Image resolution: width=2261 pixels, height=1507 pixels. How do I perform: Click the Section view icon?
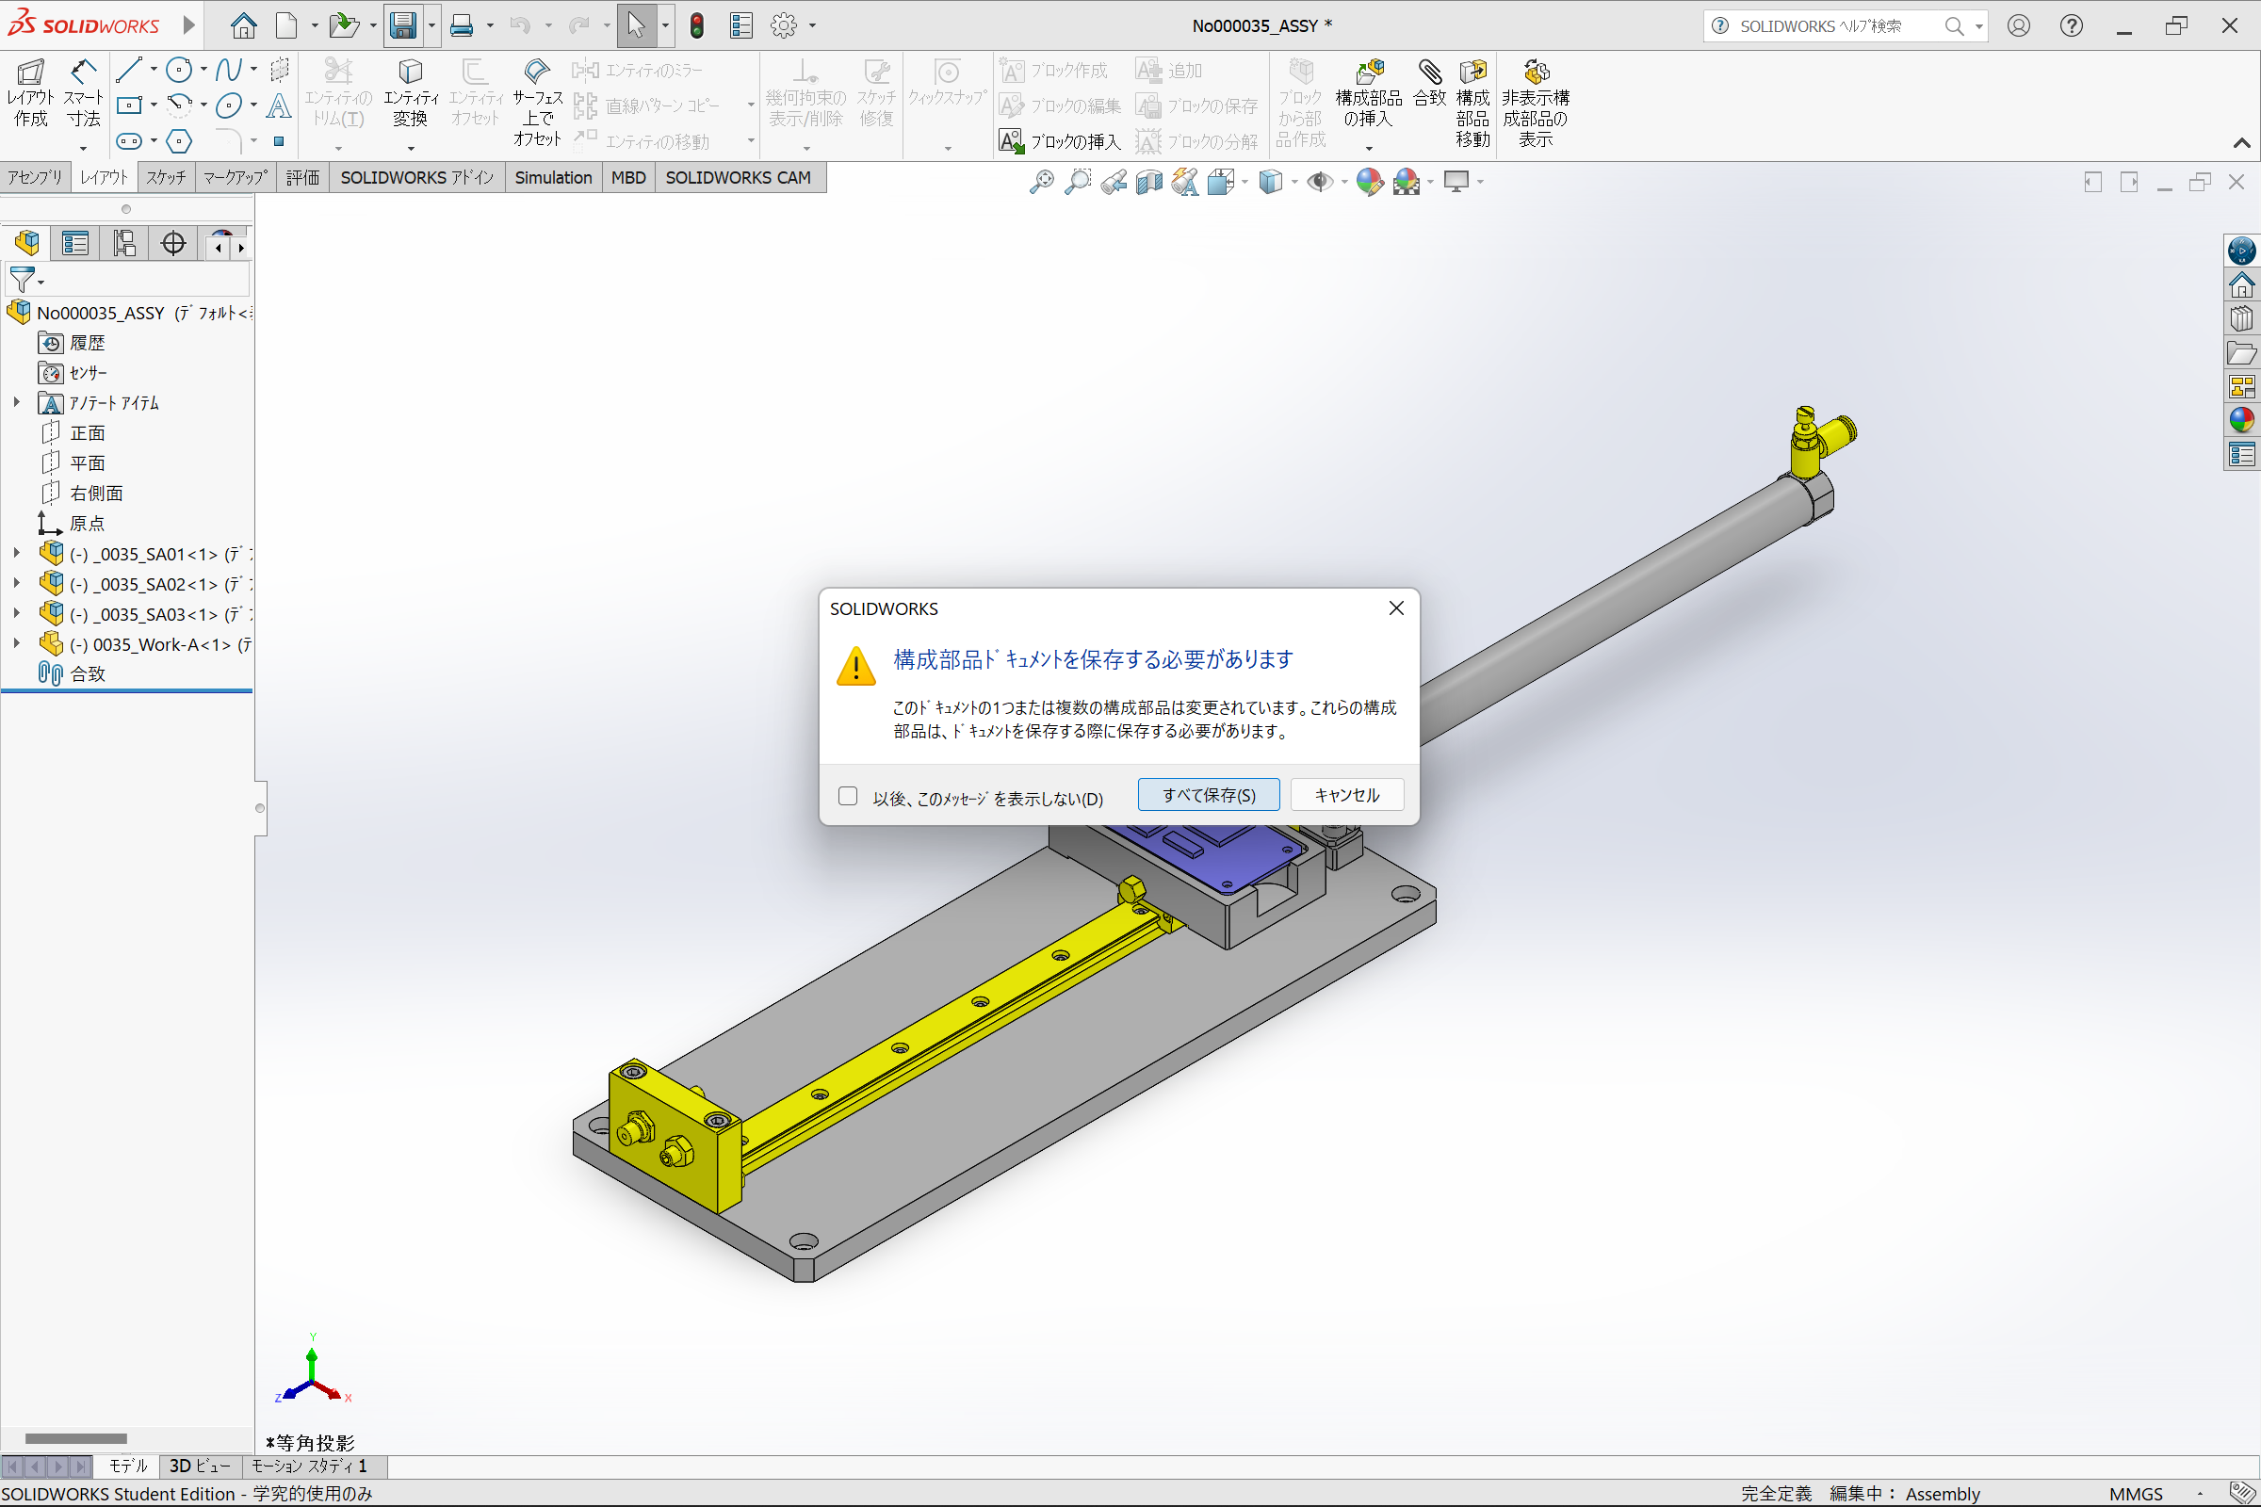[x=1148, y=182]
